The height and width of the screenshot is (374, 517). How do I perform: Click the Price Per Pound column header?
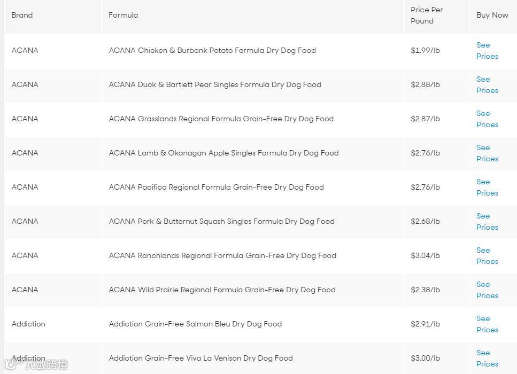pyautogui.click(x=427, y=15)
